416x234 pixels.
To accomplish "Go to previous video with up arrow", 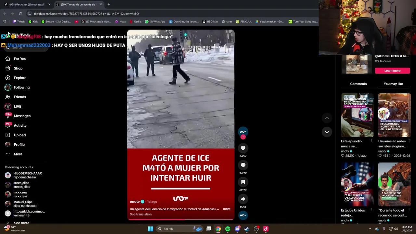I will click(327, 118).
